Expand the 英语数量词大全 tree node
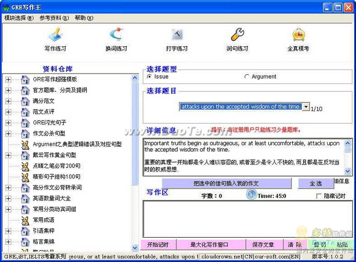The image size is (356, 262). point(8,199)
